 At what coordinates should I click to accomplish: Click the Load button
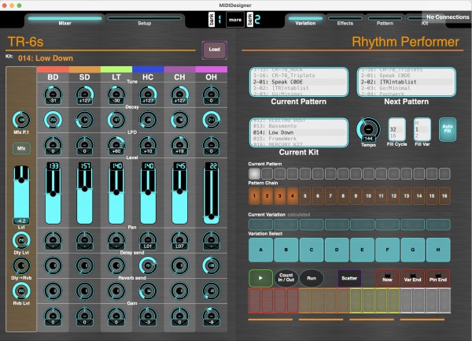click(x=214, y=50)
